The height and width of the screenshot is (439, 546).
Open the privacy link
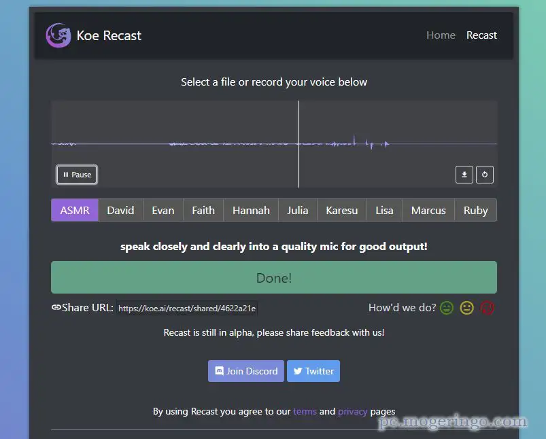coord(352,412)
